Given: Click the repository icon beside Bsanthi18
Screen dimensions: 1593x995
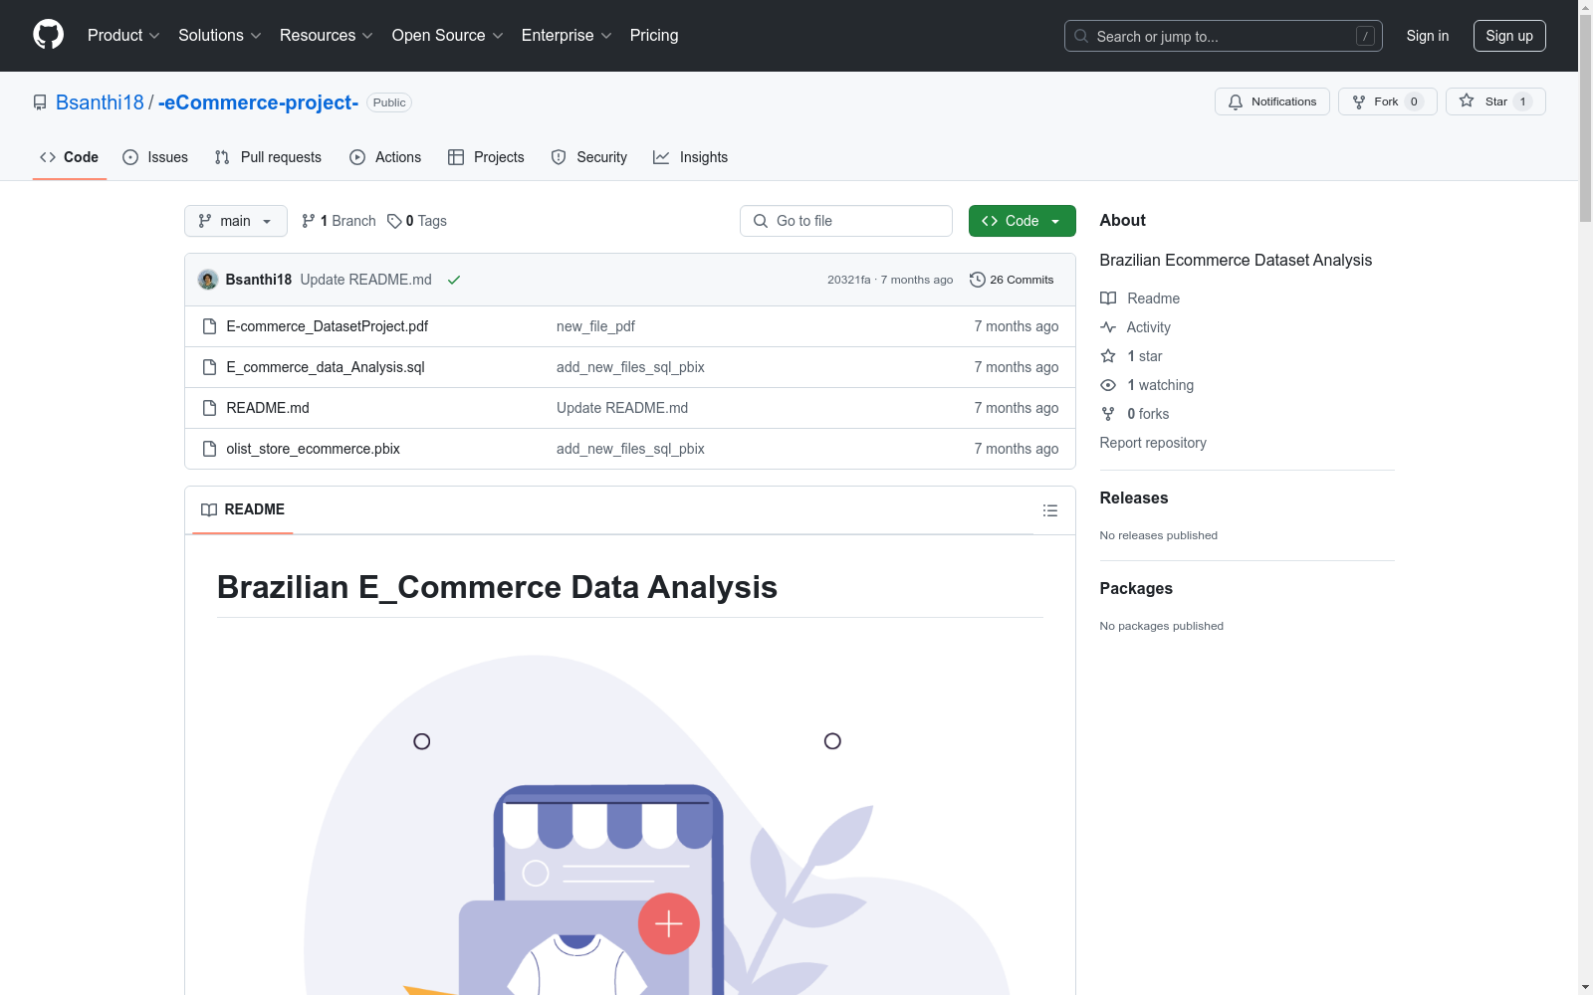Looking at the screenshot, I should tap(40, 102).
